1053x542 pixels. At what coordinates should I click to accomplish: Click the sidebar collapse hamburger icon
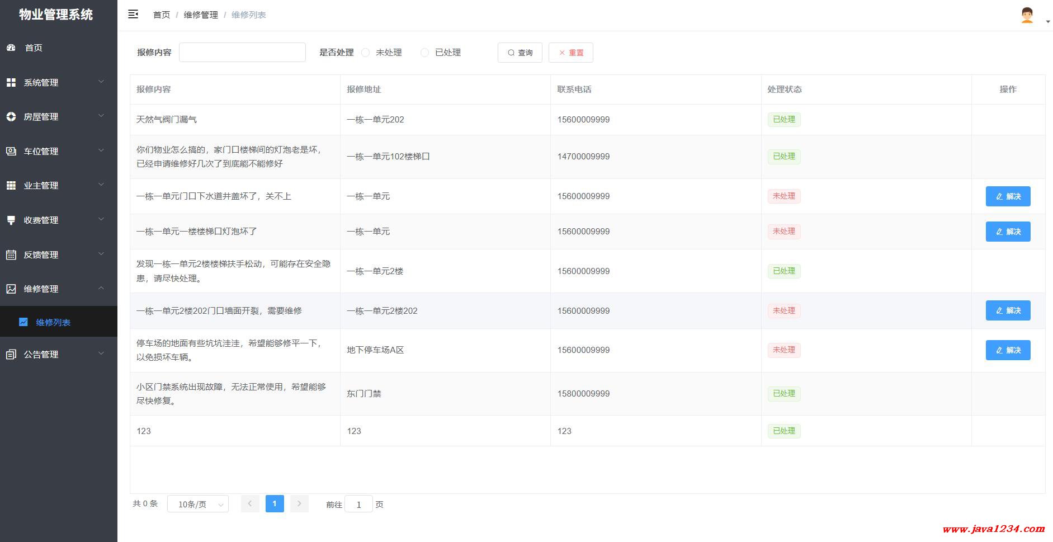tap(133, 15)
